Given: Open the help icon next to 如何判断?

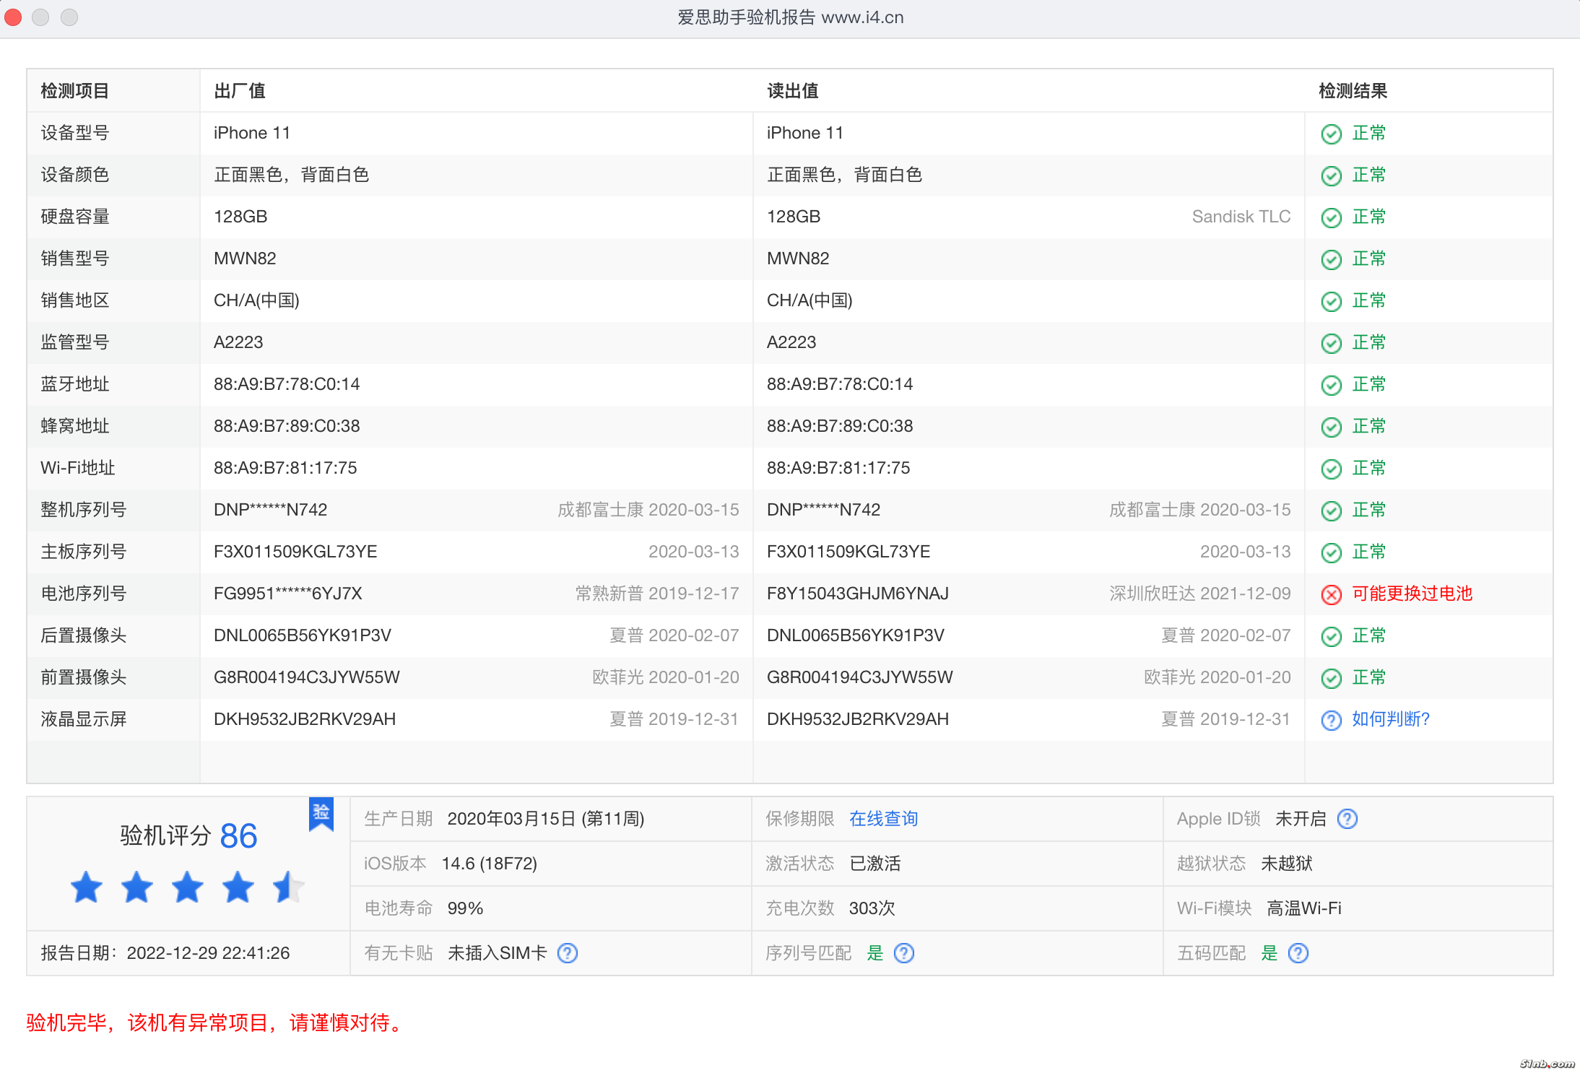Looking at the screenshot, I should click(x=1331, y=719).
